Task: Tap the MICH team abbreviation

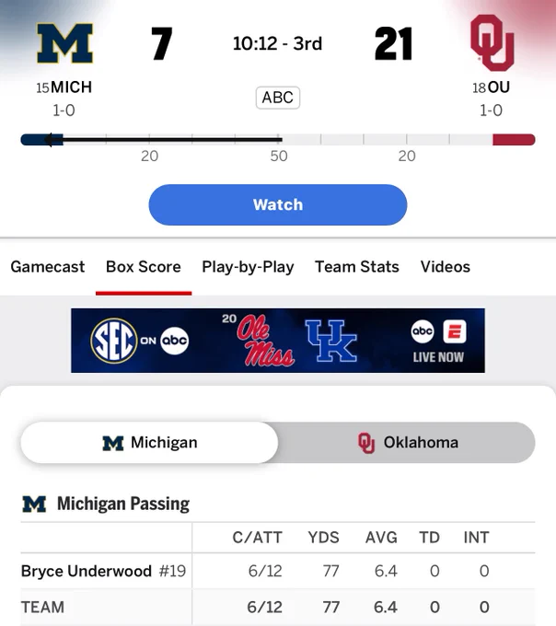Action: [x=72, y=87]
